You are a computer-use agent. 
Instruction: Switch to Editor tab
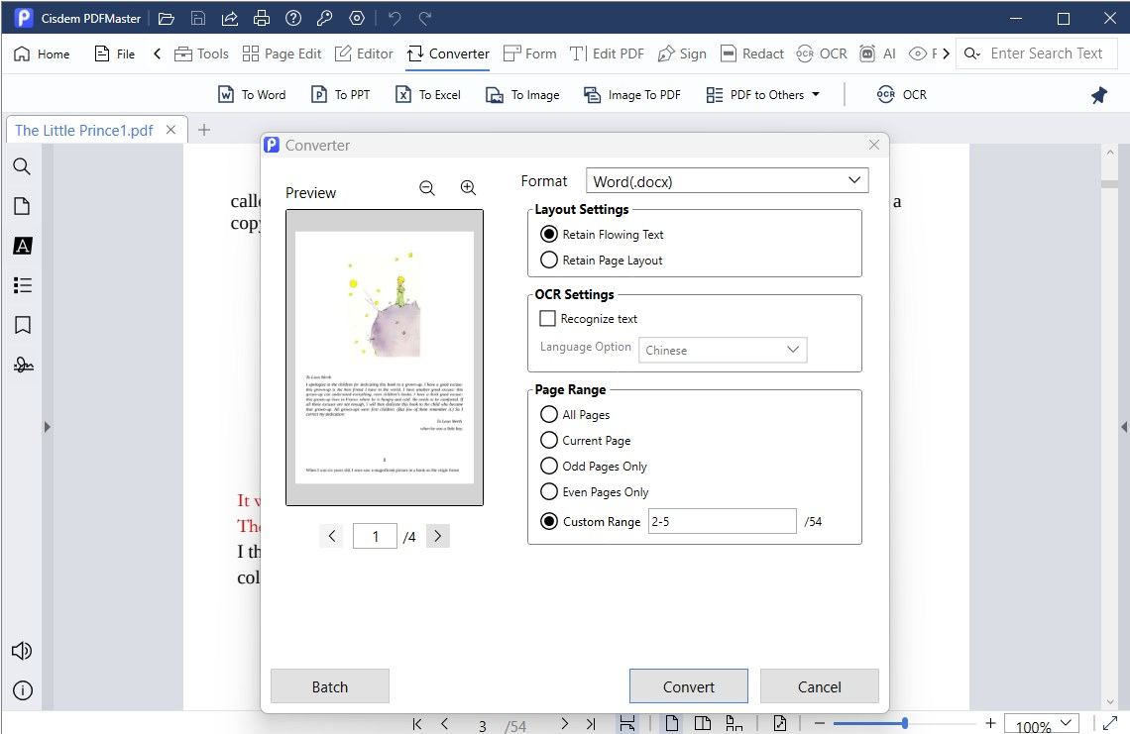click(x=364, y=54)
